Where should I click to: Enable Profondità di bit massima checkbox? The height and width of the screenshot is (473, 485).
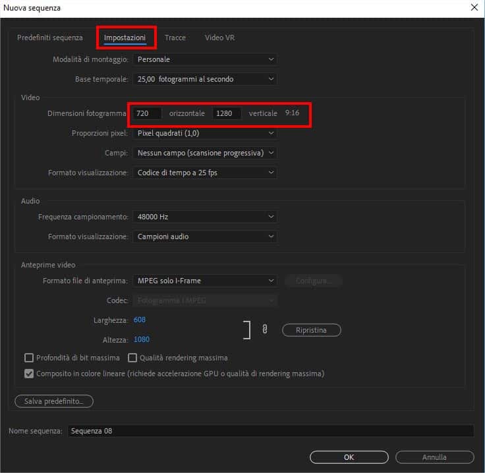[29, 358]
